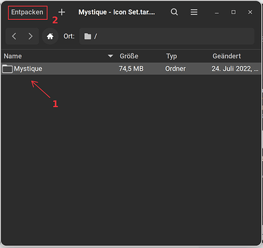Sort by the Name column header
This screenshot has width=263, height=248.
pyautogui.click(x=58, y=56)
